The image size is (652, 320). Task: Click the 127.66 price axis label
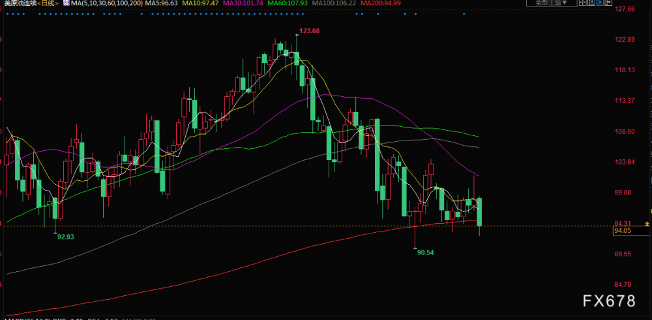click(626, 8)
